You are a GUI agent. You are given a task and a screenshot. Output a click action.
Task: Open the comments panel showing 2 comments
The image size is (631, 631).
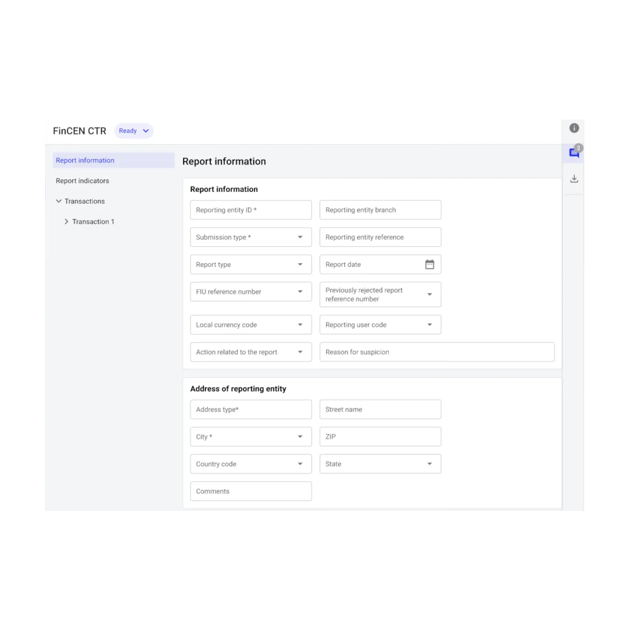pyautogui.click(x=574, y=153)
